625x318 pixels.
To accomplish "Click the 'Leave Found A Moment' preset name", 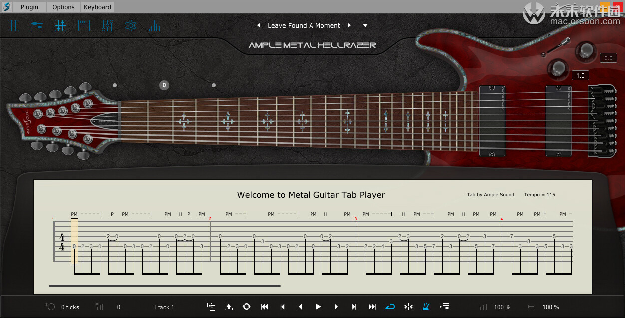I will (304, 25).
